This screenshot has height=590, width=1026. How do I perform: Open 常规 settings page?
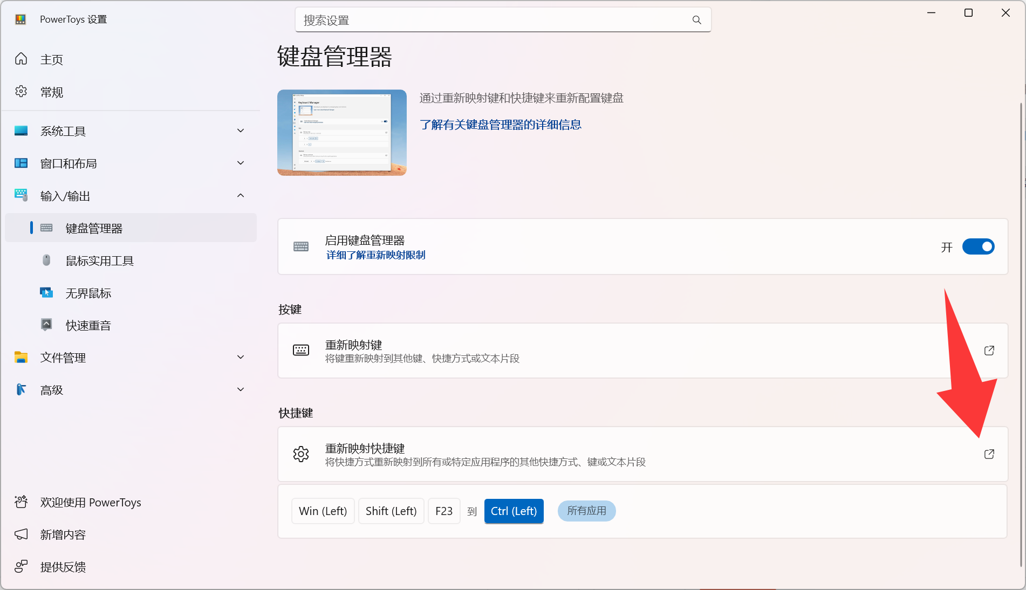[x=131, y=92]
